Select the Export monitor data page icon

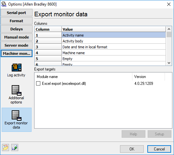click(16, 119)
